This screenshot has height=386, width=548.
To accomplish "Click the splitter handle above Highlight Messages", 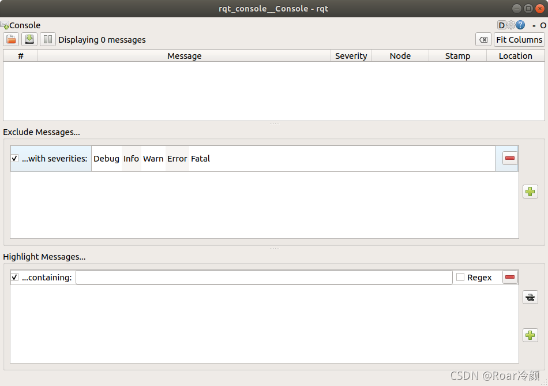I will click(x=275, y=249).
